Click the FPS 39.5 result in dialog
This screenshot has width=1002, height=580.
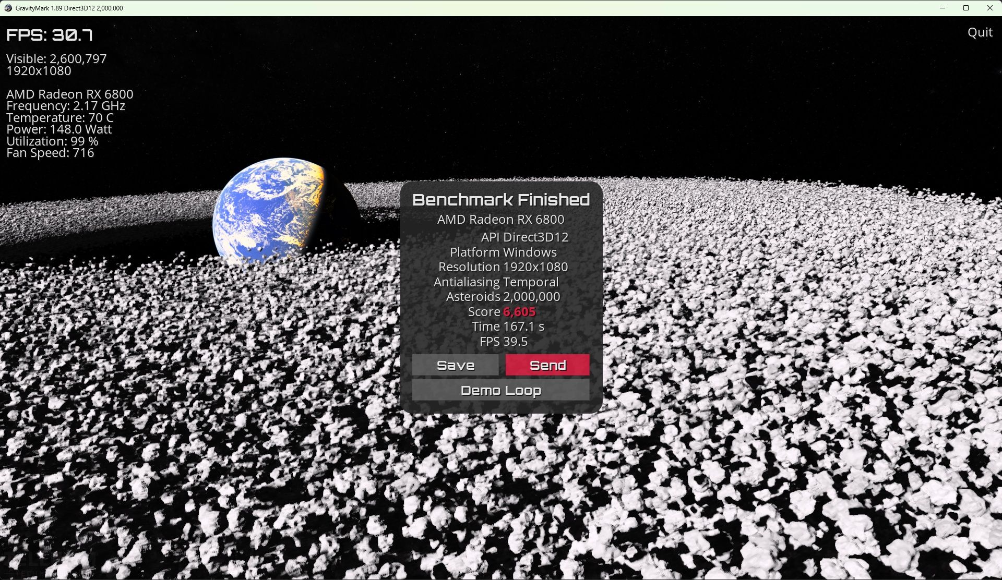coord(504,342)
